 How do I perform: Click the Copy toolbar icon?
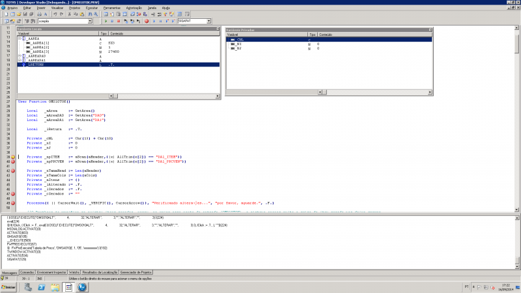point(76,14)
